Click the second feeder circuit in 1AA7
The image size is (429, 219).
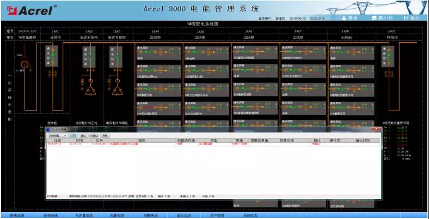point(304,71)
